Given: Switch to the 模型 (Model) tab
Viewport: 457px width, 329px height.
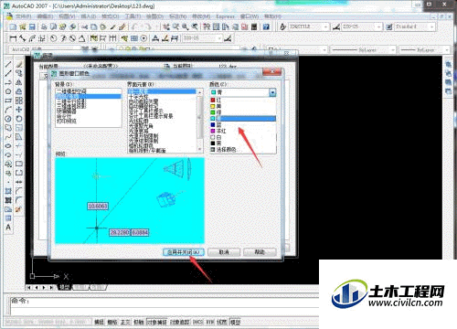Looking at the screenshot, I should tap(64, 287).
